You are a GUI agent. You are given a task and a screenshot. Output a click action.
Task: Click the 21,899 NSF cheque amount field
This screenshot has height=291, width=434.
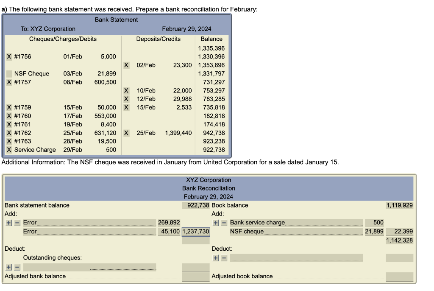pos(375,231)
